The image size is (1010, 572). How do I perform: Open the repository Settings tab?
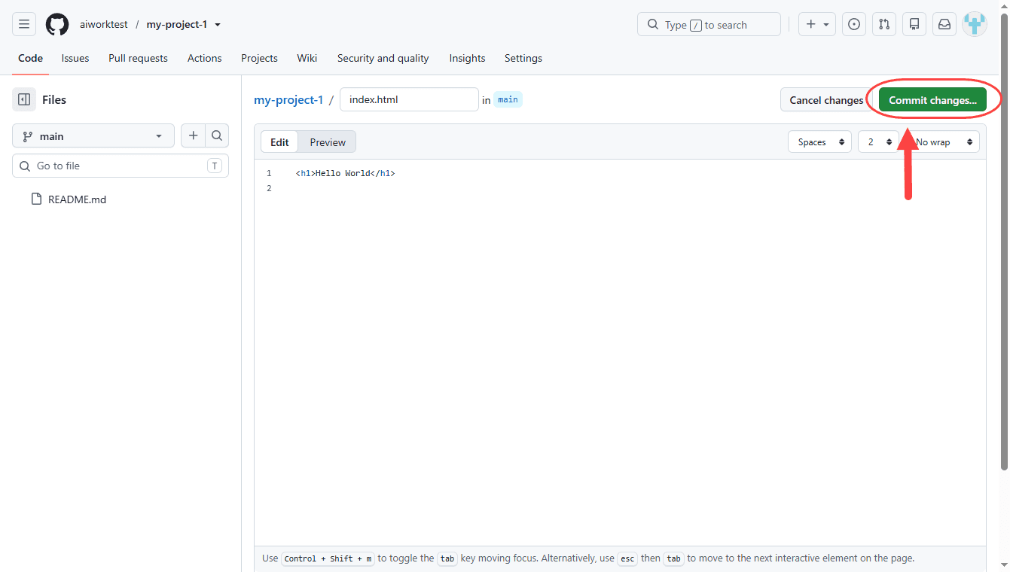coord(523,58)
